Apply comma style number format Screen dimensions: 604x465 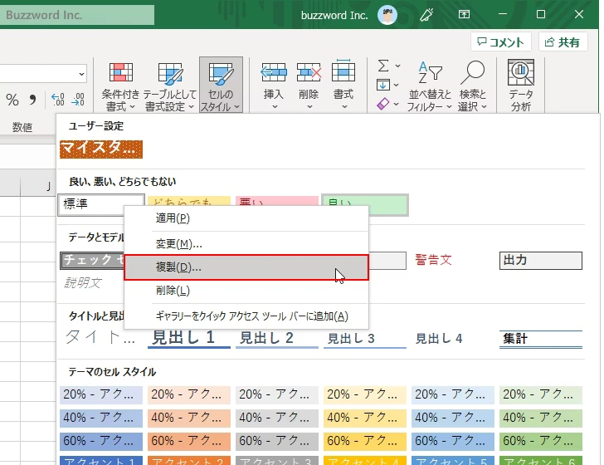(x=32, y=100)
